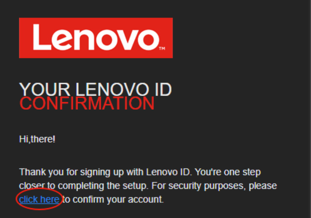This screenshot has height=218, width=311.
Task: Click the words "Lenovo ID" in paragraph
Action: 169,172
